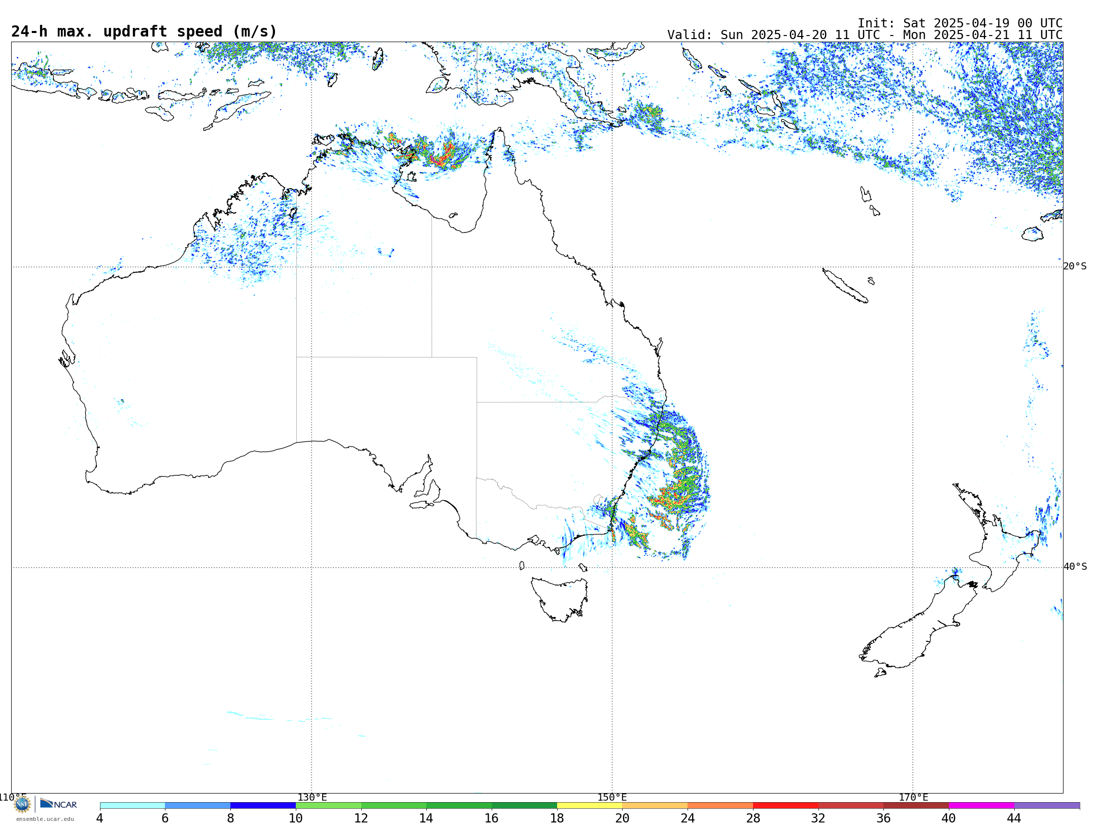This screenshot has width=1096, height=825.
Task: Open the ensemble.ucar.edu link text
Action: point(45,819)
